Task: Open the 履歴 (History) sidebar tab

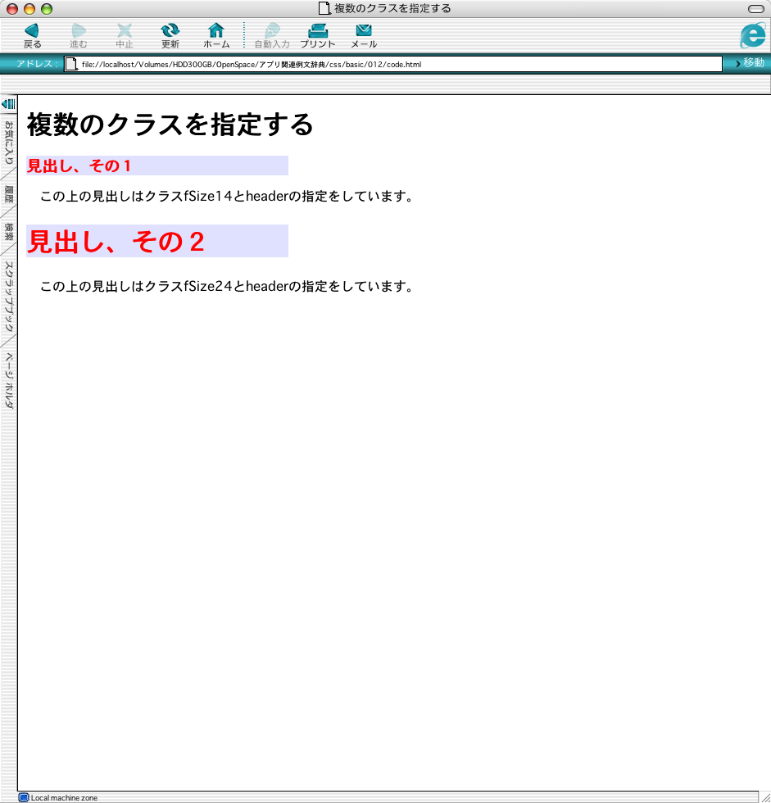Action: pos(8,194)
